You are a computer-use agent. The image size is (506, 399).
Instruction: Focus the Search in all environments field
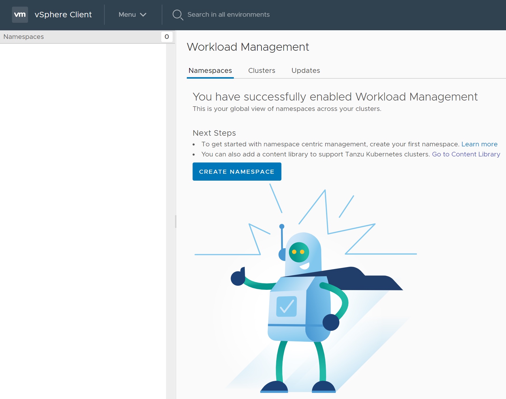tap(228, 15)
